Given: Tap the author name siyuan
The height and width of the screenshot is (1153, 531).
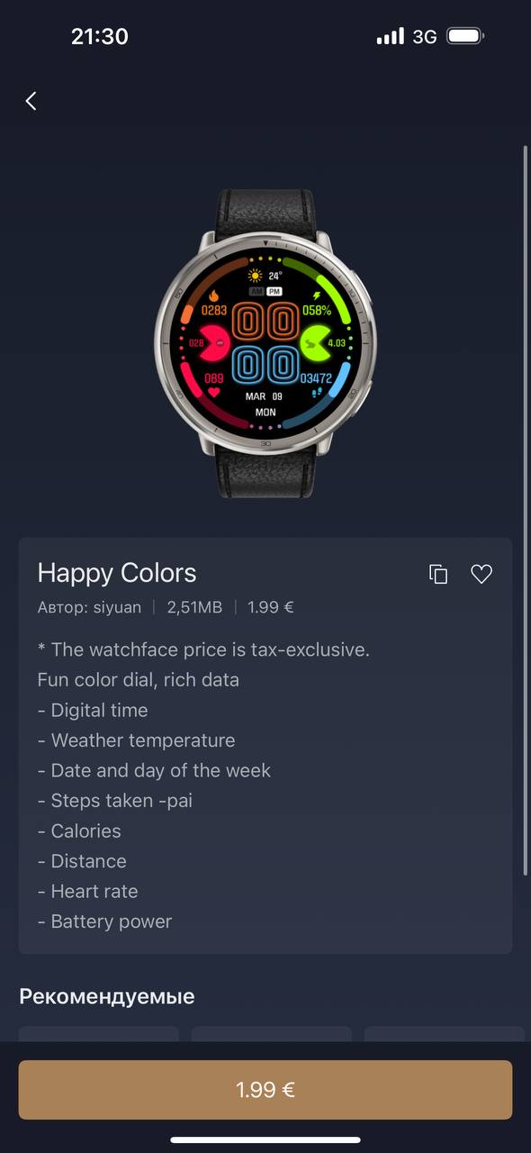Looking at the screenshot, I should point(117,607).
